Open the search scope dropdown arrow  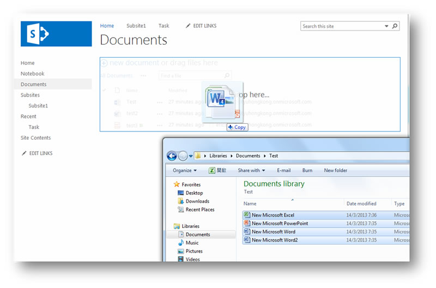pos(386,26)
